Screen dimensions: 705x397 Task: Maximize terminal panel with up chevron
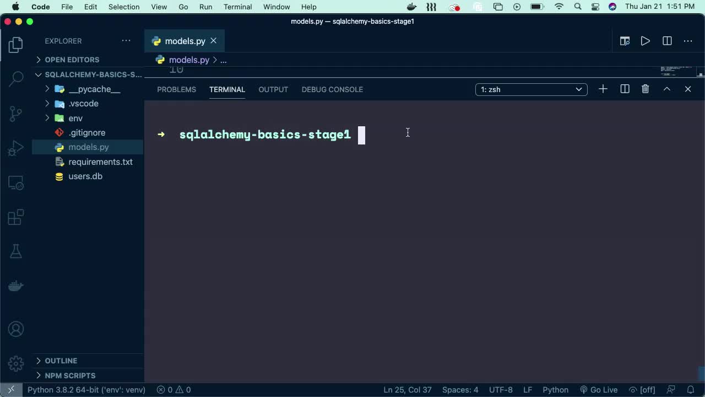pyautogui.click(x=666, y=89)
